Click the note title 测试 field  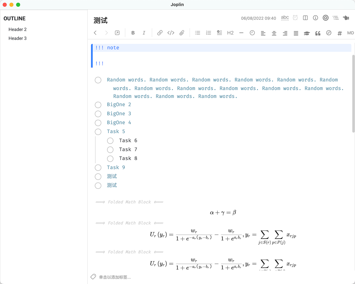click(101, 20)
